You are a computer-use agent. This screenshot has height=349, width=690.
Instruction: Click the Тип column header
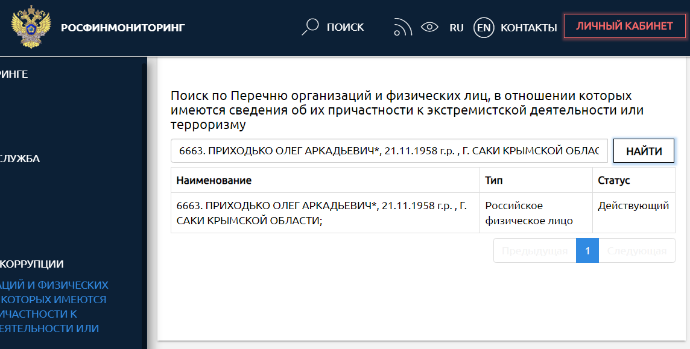(494, 180)
